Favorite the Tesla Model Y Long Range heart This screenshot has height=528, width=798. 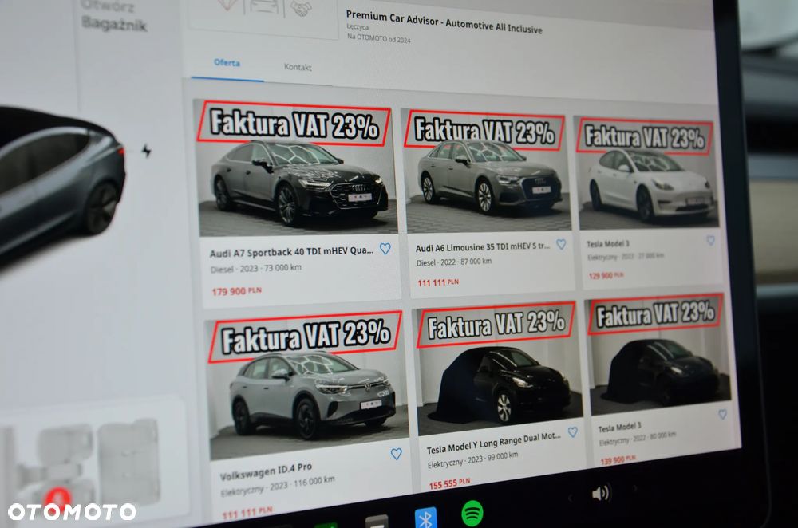[572, 431]
